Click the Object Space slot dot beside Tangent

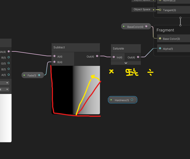pyautogui.click(x=154, y=10)
